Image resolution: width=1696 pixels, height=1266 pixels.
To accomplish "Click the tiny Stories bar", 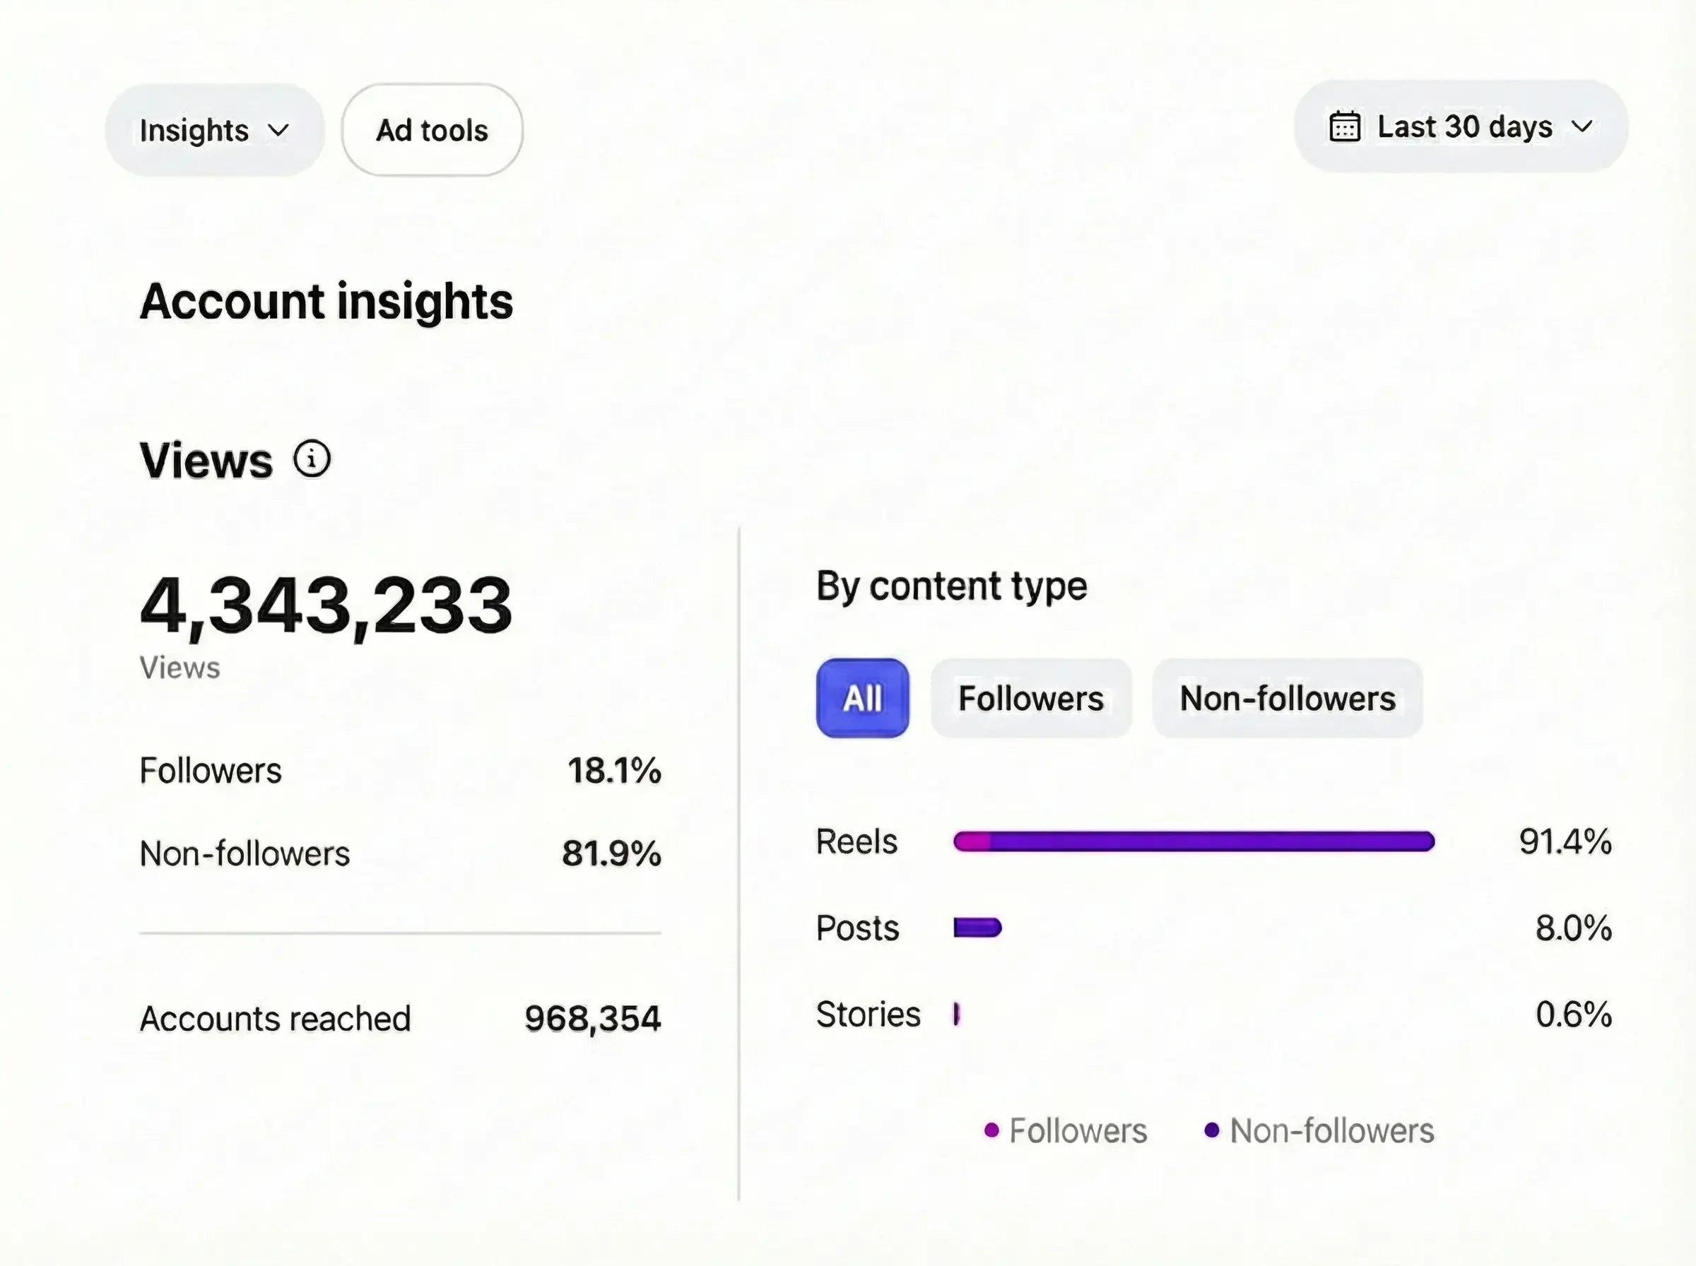I will 956,1014.
